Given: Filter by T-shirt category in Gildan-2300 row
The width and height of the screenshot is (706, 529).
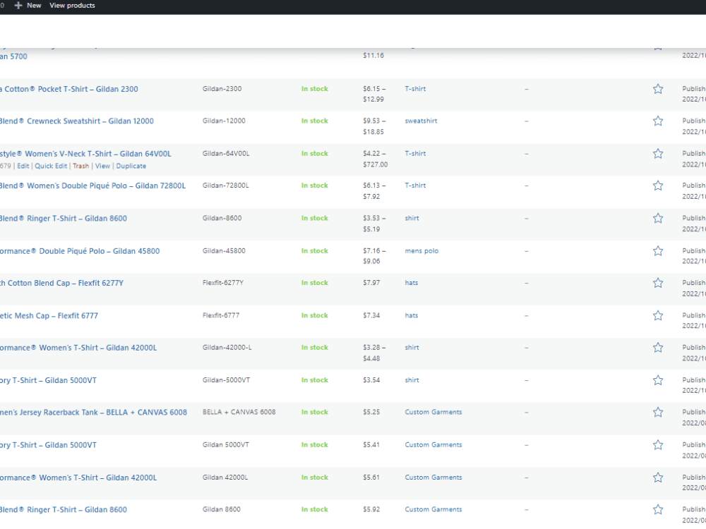Looking at the screenshot, I should (415, 89).
